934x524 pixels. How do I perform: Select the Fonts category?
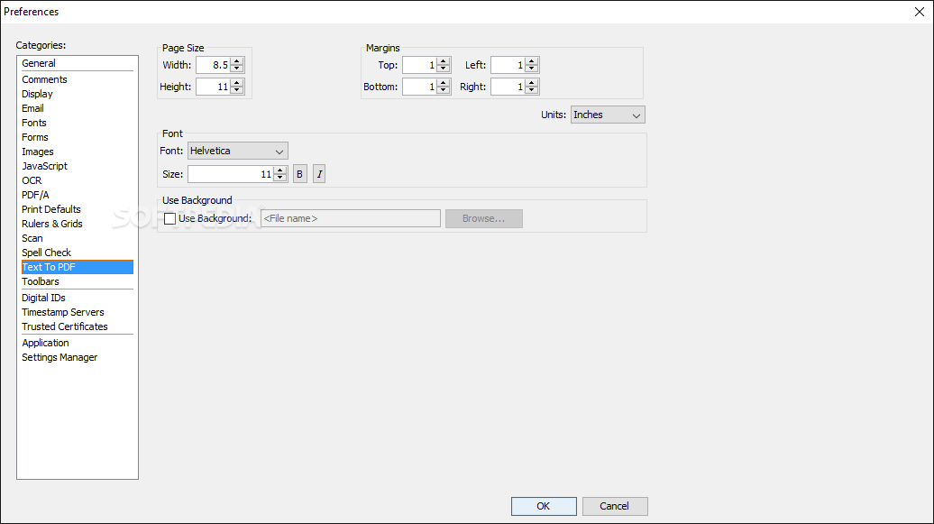coord(78,123)
